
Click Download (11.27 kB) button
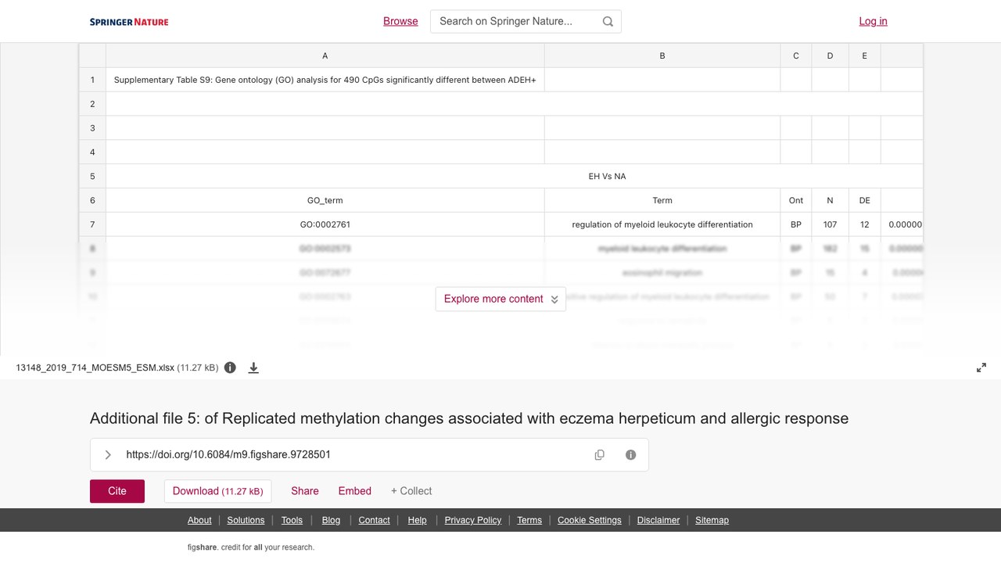point(217,491)
